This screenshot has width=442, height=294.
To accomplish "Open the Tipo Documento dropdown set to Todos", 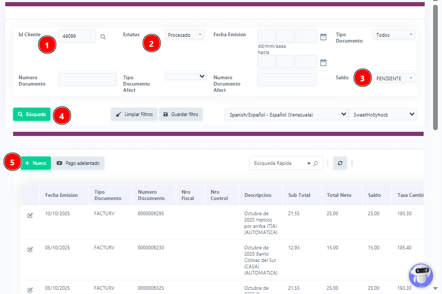I will point(394,35).
